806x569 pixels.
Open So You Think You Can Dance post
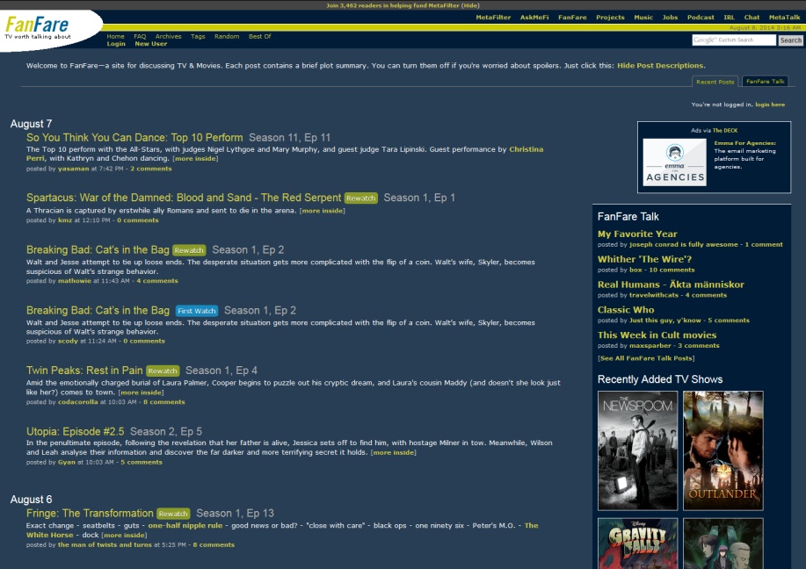[134, 138]
